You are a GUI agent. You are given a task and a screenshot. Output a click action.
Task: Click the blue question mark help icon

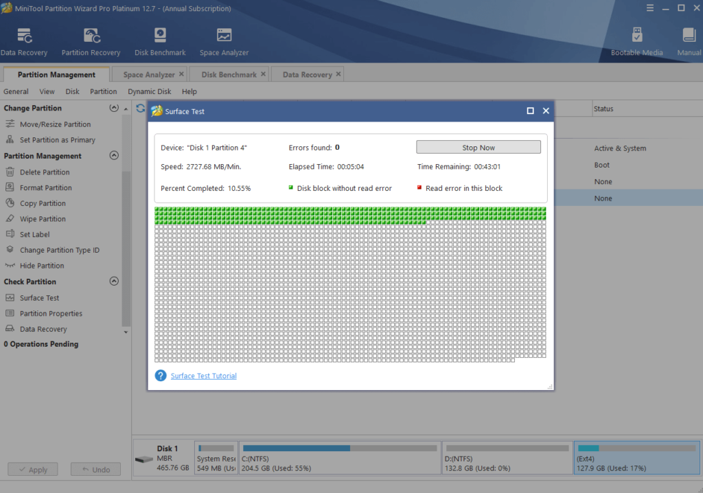[161, 376]
